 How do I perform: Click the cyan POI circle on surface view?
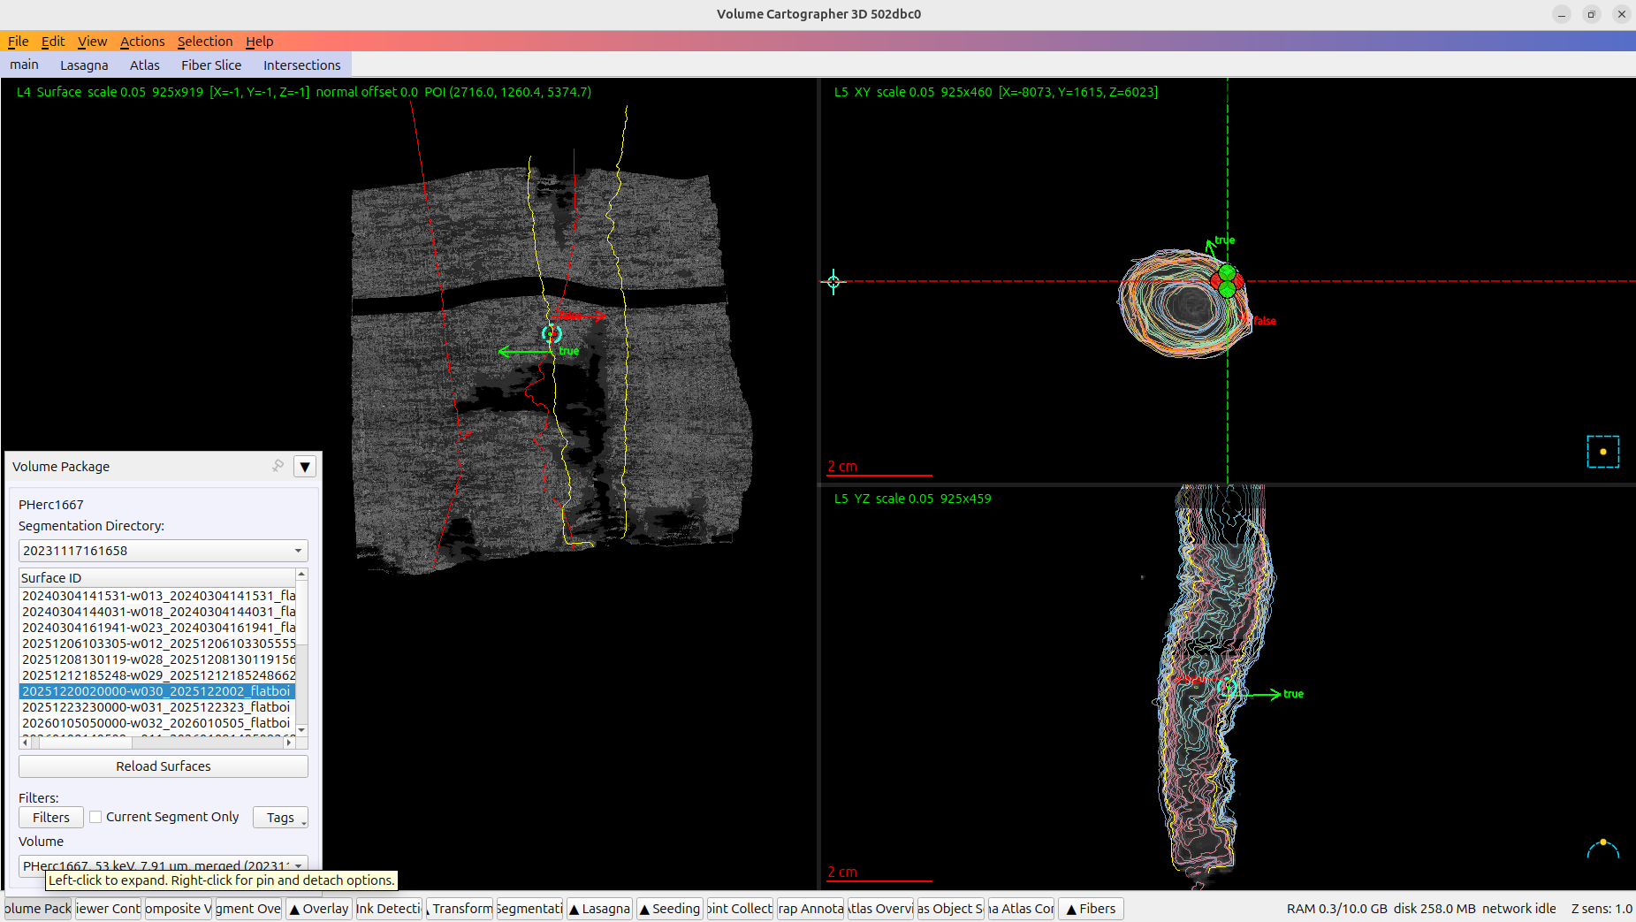click(552, 333)
